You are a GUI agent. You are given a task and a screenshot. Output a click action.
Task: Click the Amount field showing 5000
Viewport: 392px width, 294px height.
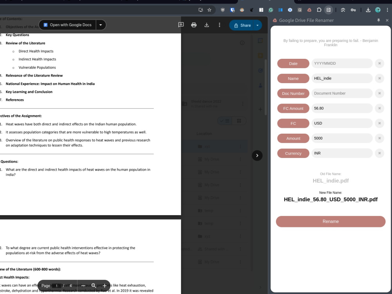[342, 138]
